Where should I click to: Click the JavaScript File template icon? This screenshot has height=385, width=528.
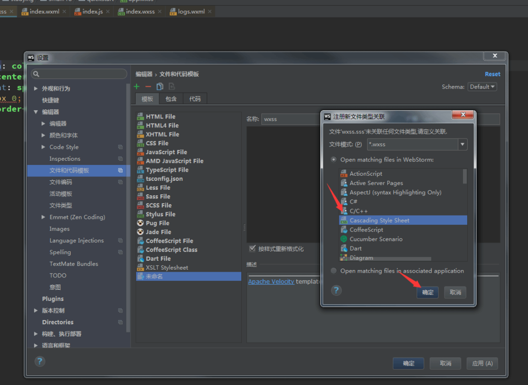pos(140,152)
